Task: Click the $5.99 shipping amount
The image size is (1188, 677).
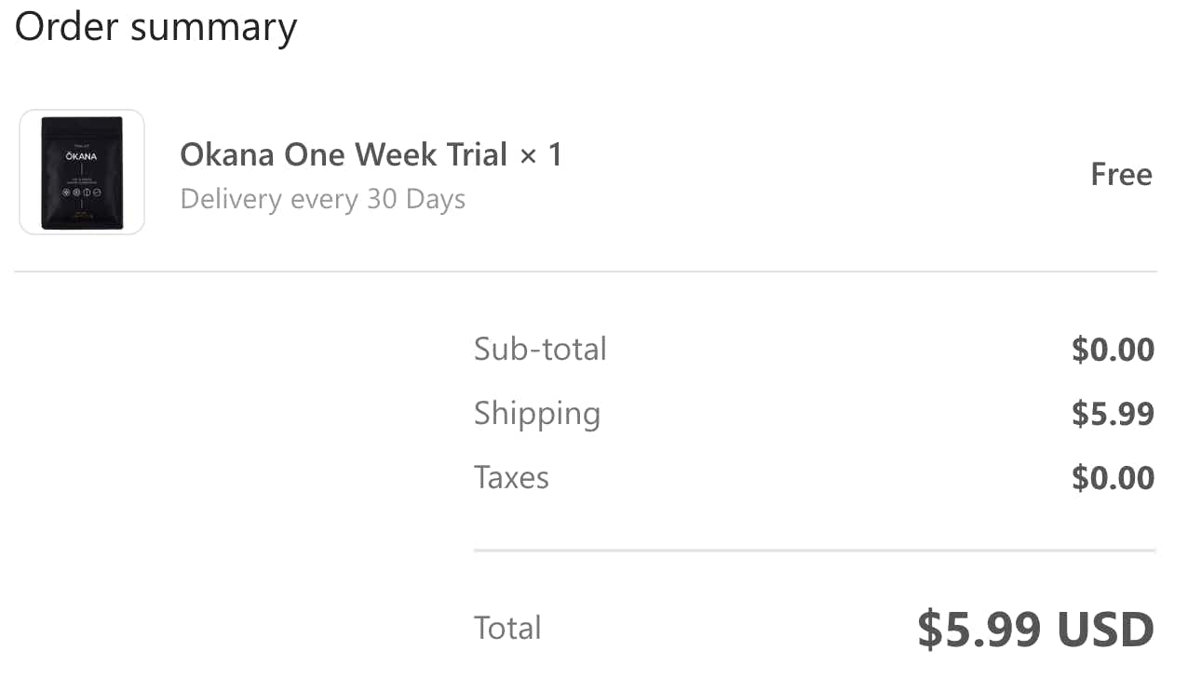Action: pyautogui.click(x=1113, y=414)
